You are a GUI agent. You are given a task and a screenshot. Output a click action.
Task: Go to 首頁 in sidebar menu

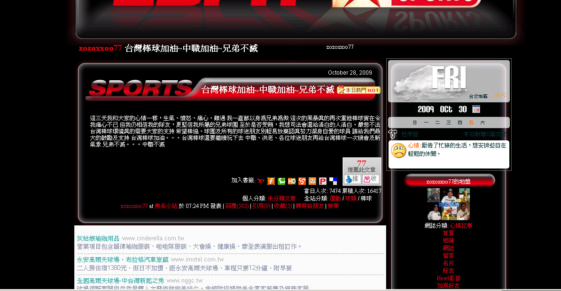tap(448, 233)
